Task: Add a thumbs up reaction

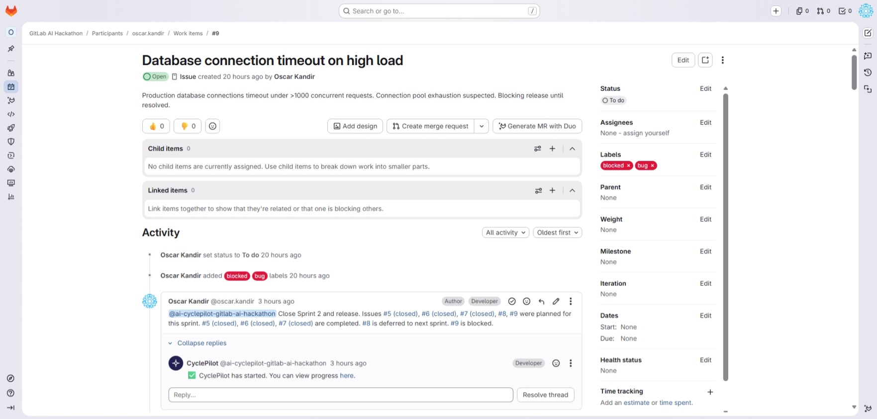Action: tap(156, 126)
